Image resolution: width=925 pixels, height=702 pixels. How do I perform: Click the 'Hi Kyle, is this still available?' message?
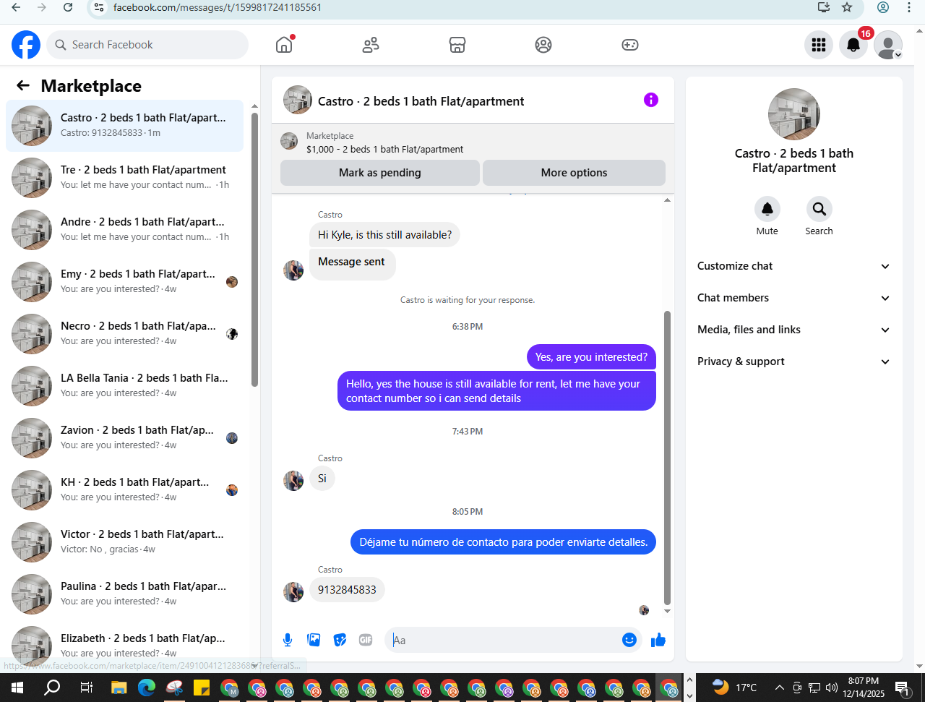[384, 235]
